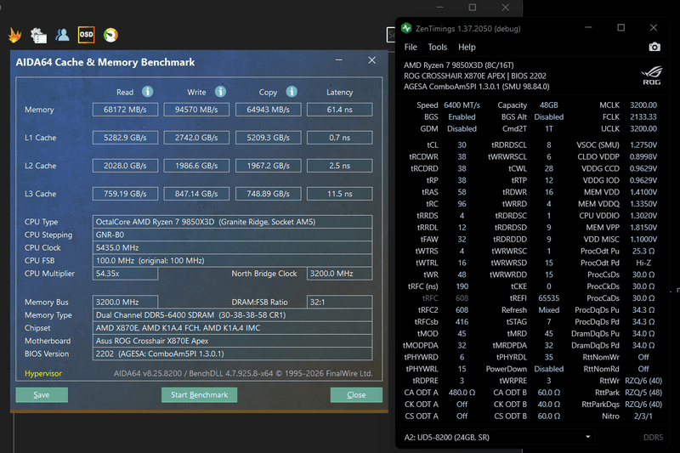Expand the A2: UD5-8200 module dropdown

click(587, 437)
